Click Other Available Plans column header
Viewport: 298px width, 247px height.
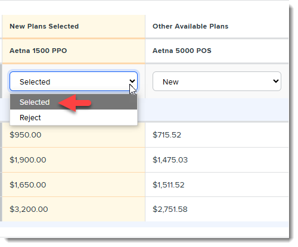190,26
